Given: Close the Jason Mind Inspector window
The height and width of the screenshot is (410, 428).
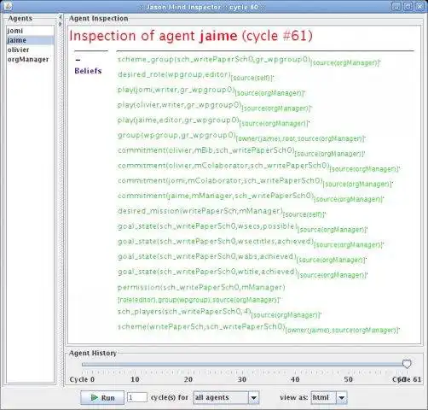Looking at the screenshot, I should coord(419,6).
